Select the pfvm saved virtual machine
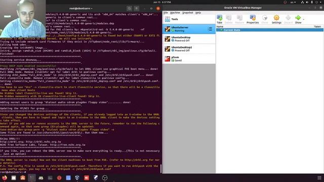Screen dimensions: 324x182 189,59
